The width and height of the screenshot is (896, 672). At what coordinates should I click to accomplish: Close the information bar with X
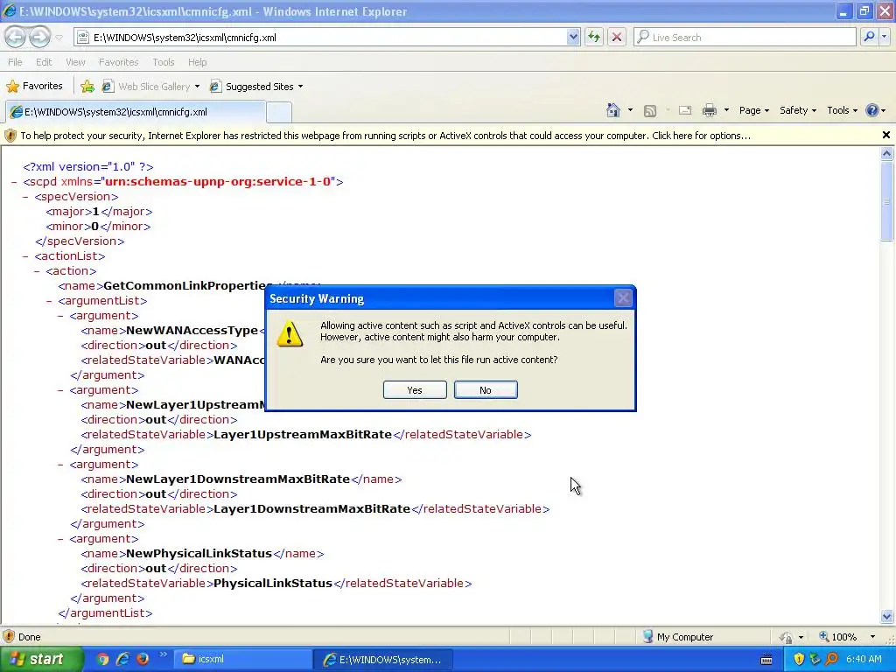click(885, 135)
